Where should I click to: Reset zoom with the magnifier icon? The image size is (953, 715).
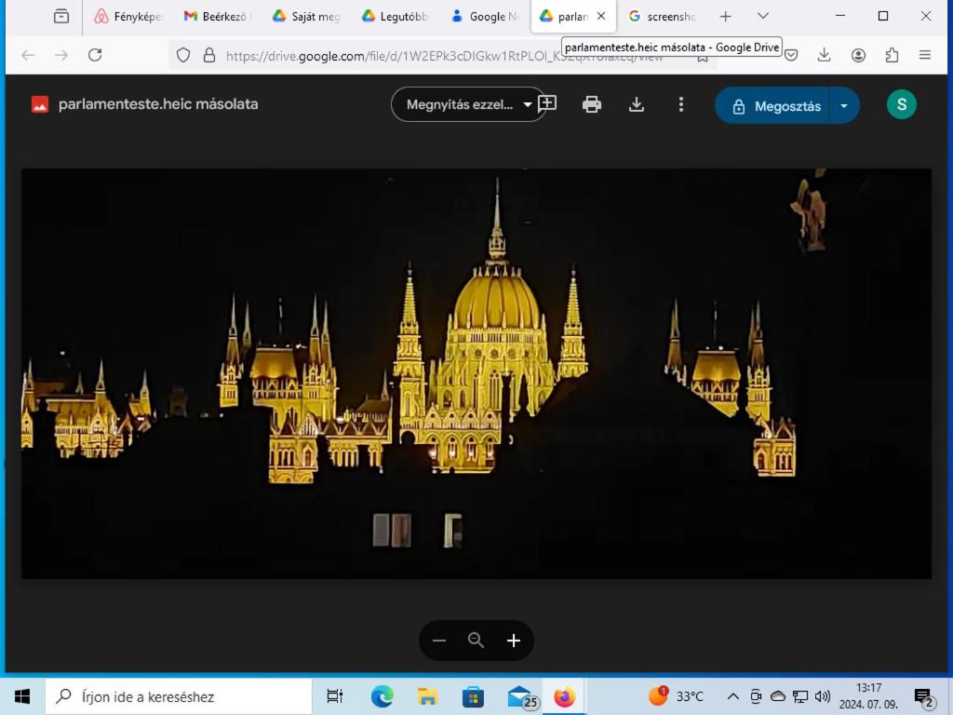point(476,641)
